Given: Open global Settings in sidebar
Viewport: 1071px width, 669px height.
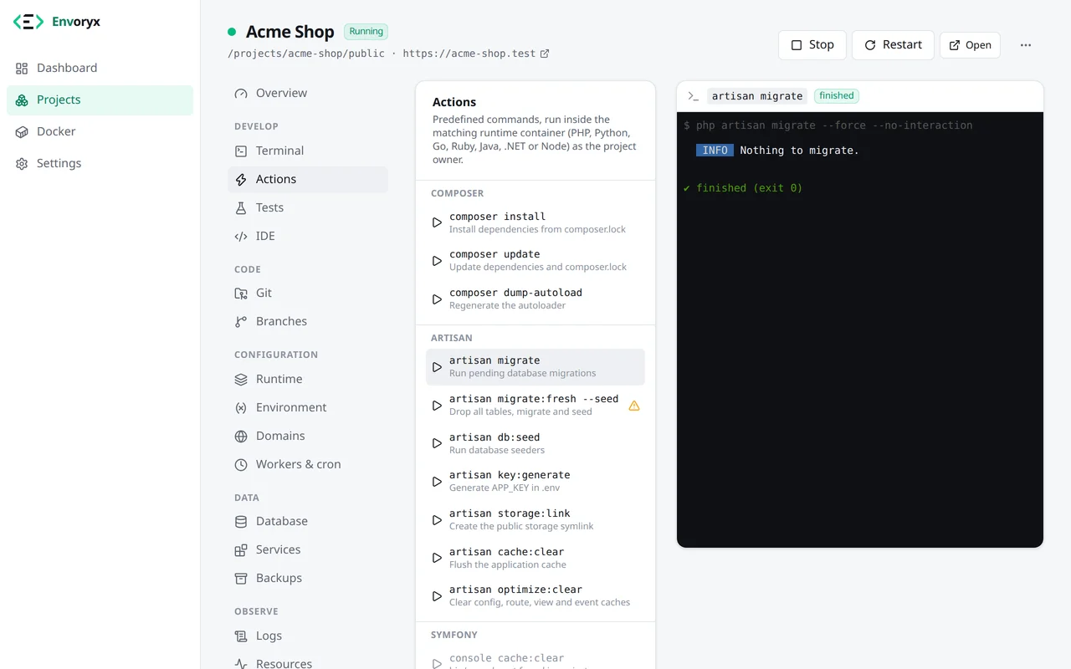Looking at the screenshot, I should tap(100, 163).
